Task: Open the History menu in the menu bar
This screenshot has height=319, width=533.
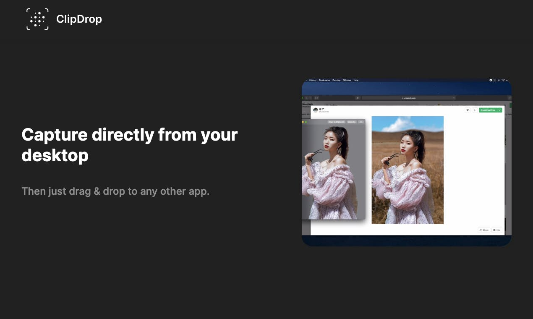Action: coord(313,80)
